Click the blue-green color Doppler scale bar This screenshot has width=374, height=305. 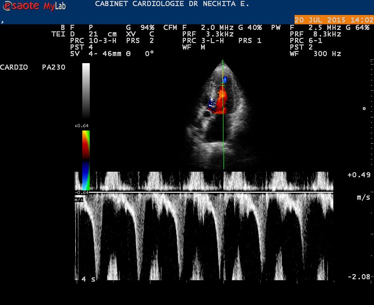tap(86, 176)
